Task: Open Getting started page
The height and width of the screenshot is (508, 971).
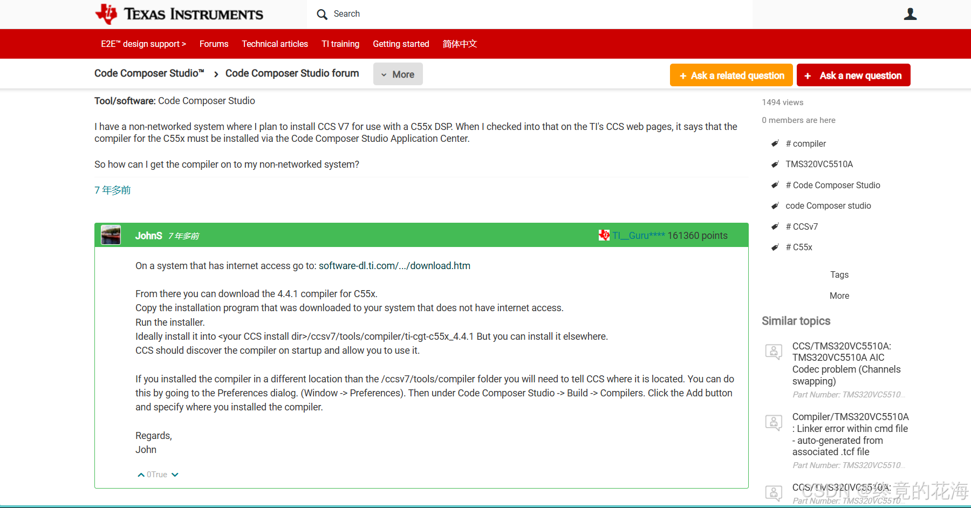Action: (x=401, y=44)
